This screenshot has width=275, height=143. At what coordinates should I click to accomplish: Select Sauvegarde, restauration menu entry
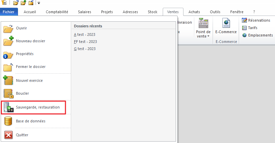[38, 107]
